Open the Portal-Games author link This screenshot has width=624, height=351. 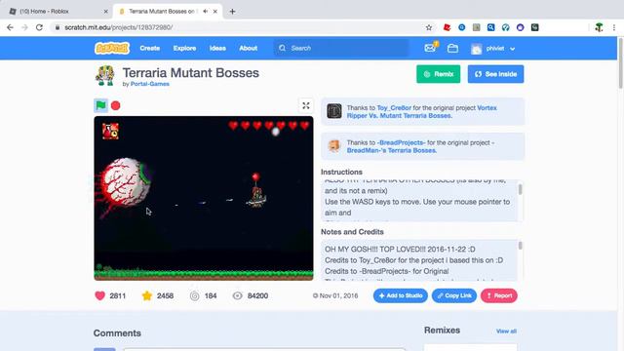(x=149, y=84)
